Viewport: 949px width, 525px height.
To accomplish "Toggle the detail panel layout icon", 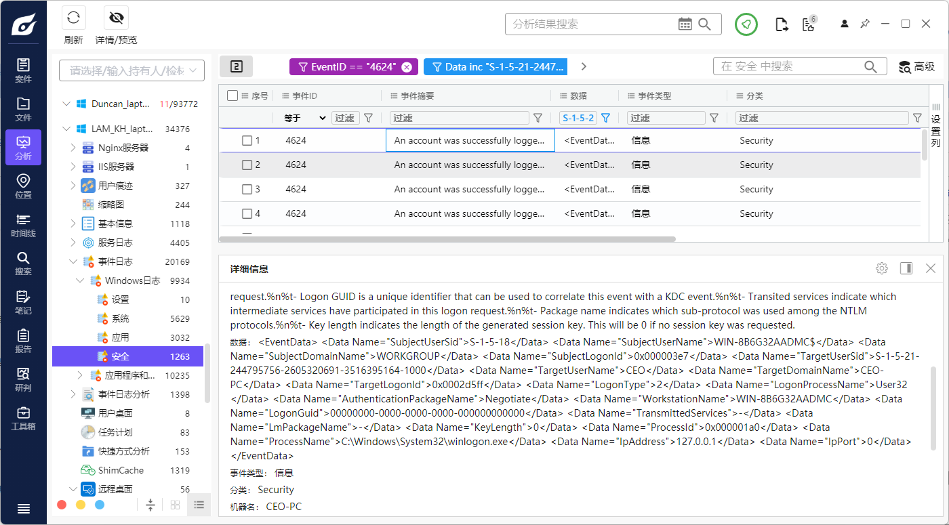I will point(906,268).
